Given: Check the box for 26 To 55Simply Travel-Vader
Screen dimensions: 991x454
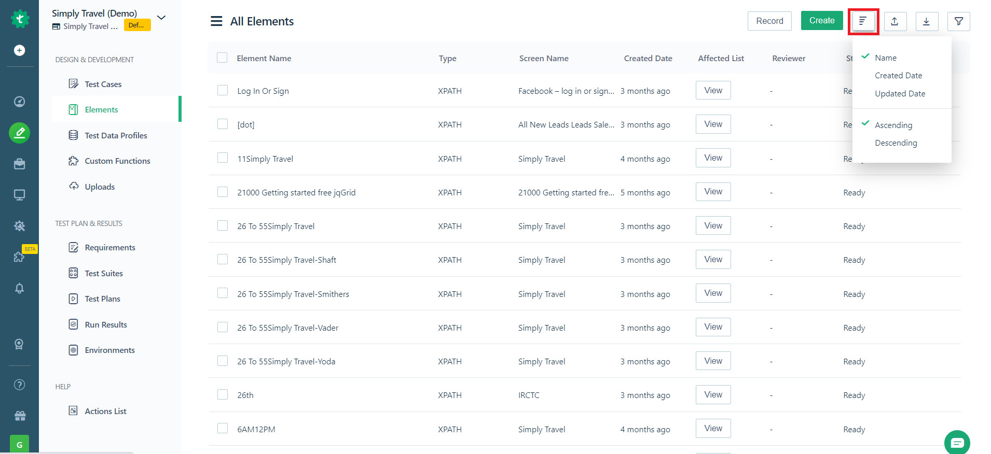Looking at the screenshot, I should 223,327.
